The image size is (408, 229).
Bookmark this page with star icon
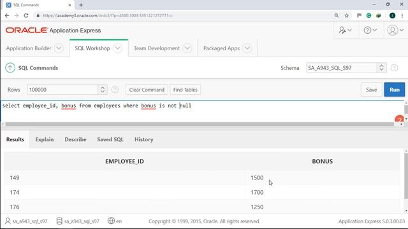tap(347, 15)
